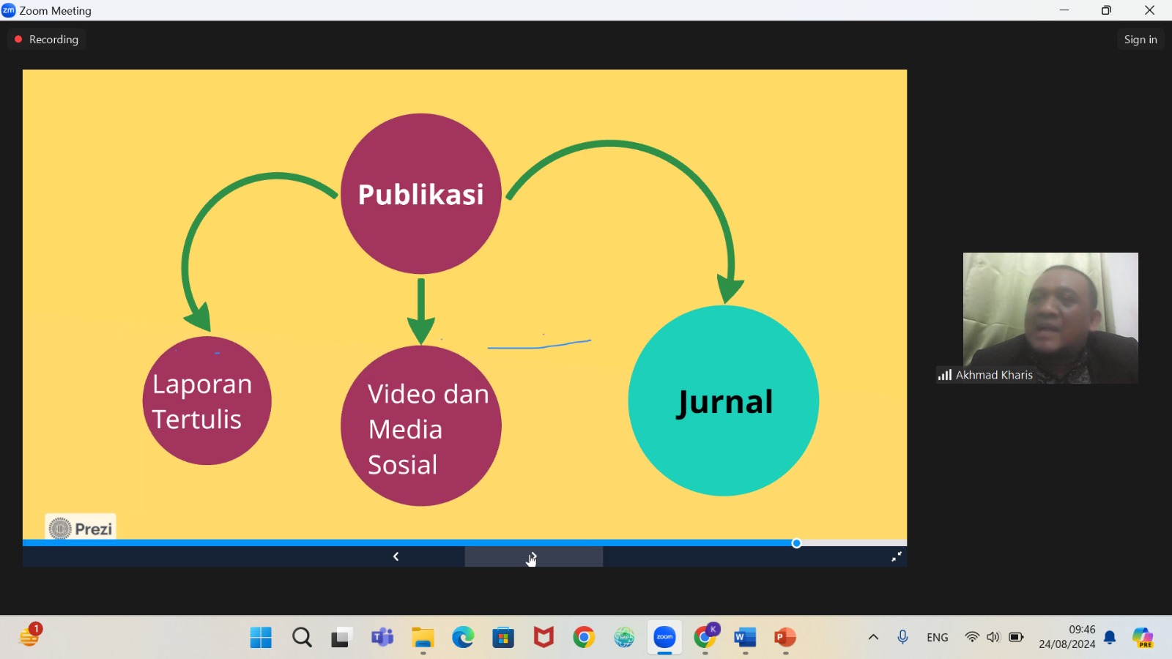The height and width of the screenshot is (659, 1172).
Task: Go to previous Prezi slide arrow
Action: click(x=396, y=557)
